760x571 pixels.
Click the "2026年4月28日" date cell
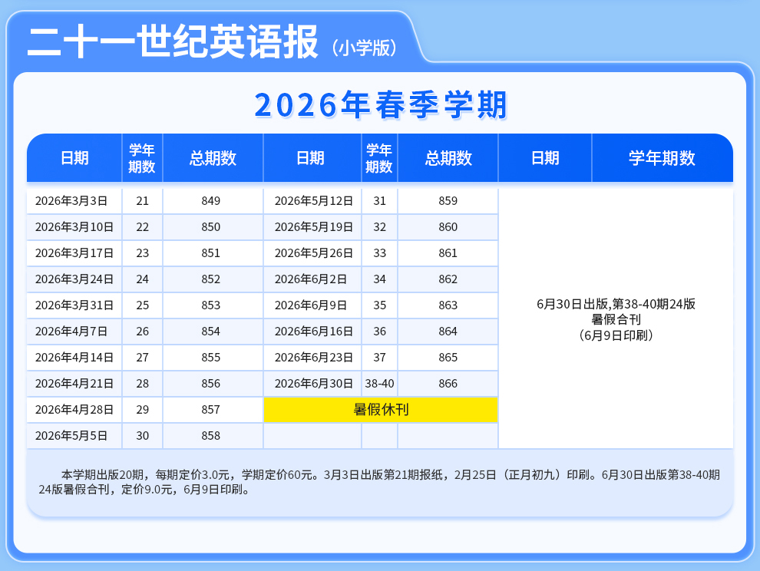74,410
